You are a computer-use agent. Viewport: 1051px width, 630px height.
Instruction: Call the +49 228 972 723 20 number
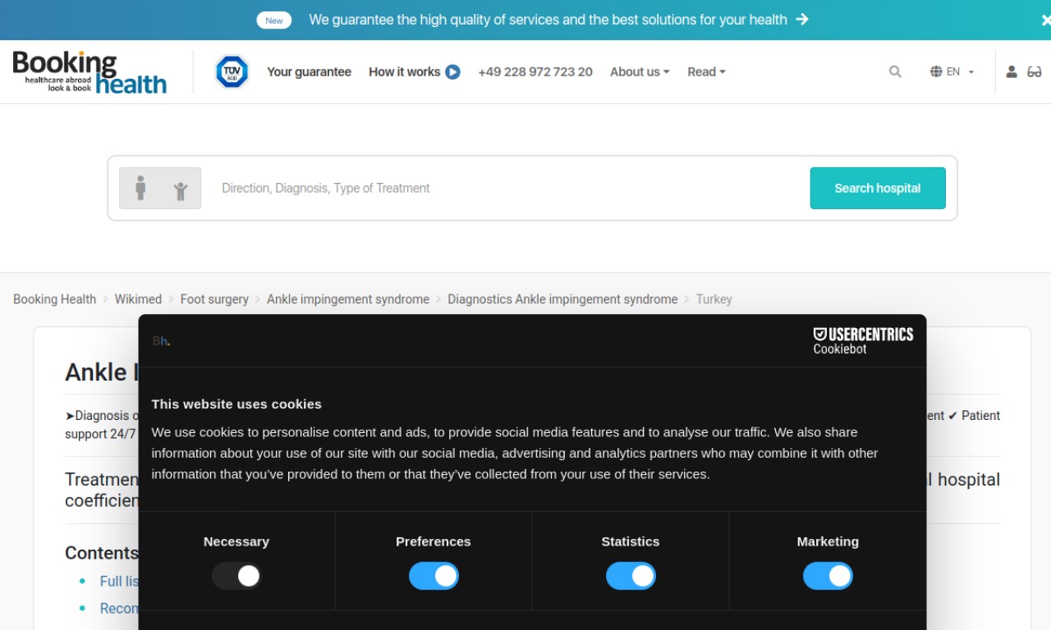coord(535,72)
